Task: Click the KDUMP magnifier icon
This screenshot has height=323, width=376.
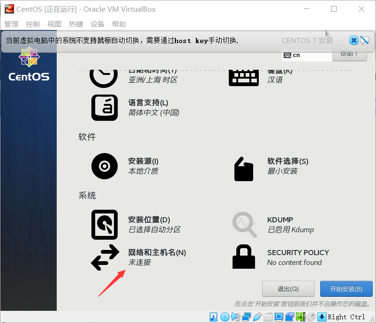Action: (244, 225)
